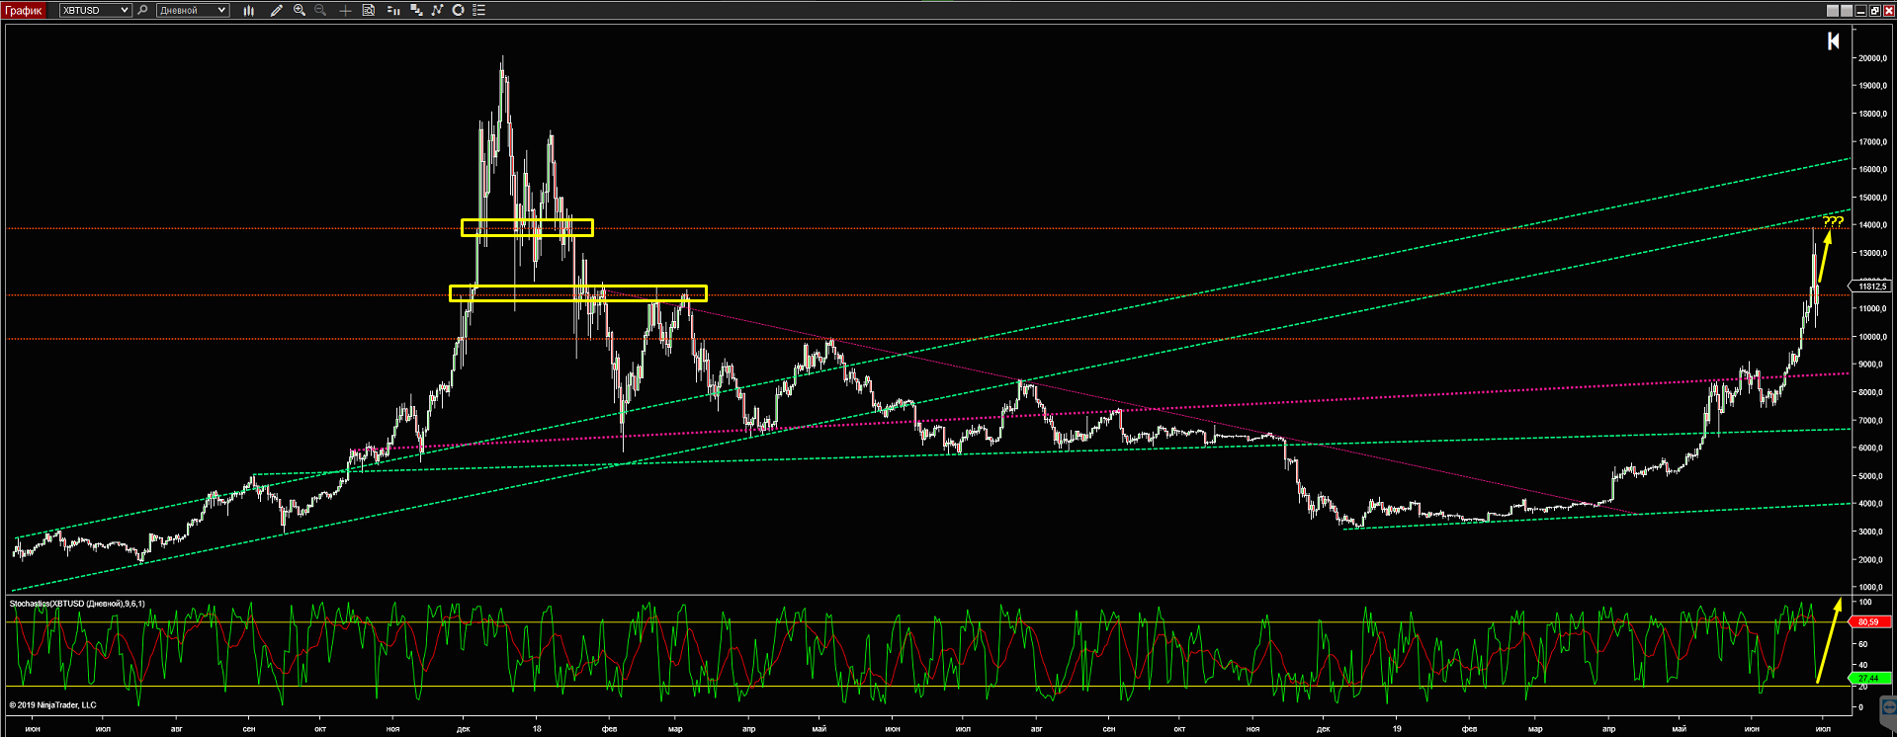The width and height of the screenshot is (1897, 737).
Task: Click the chart trader bars icon
Action: (x=393, y=10)
